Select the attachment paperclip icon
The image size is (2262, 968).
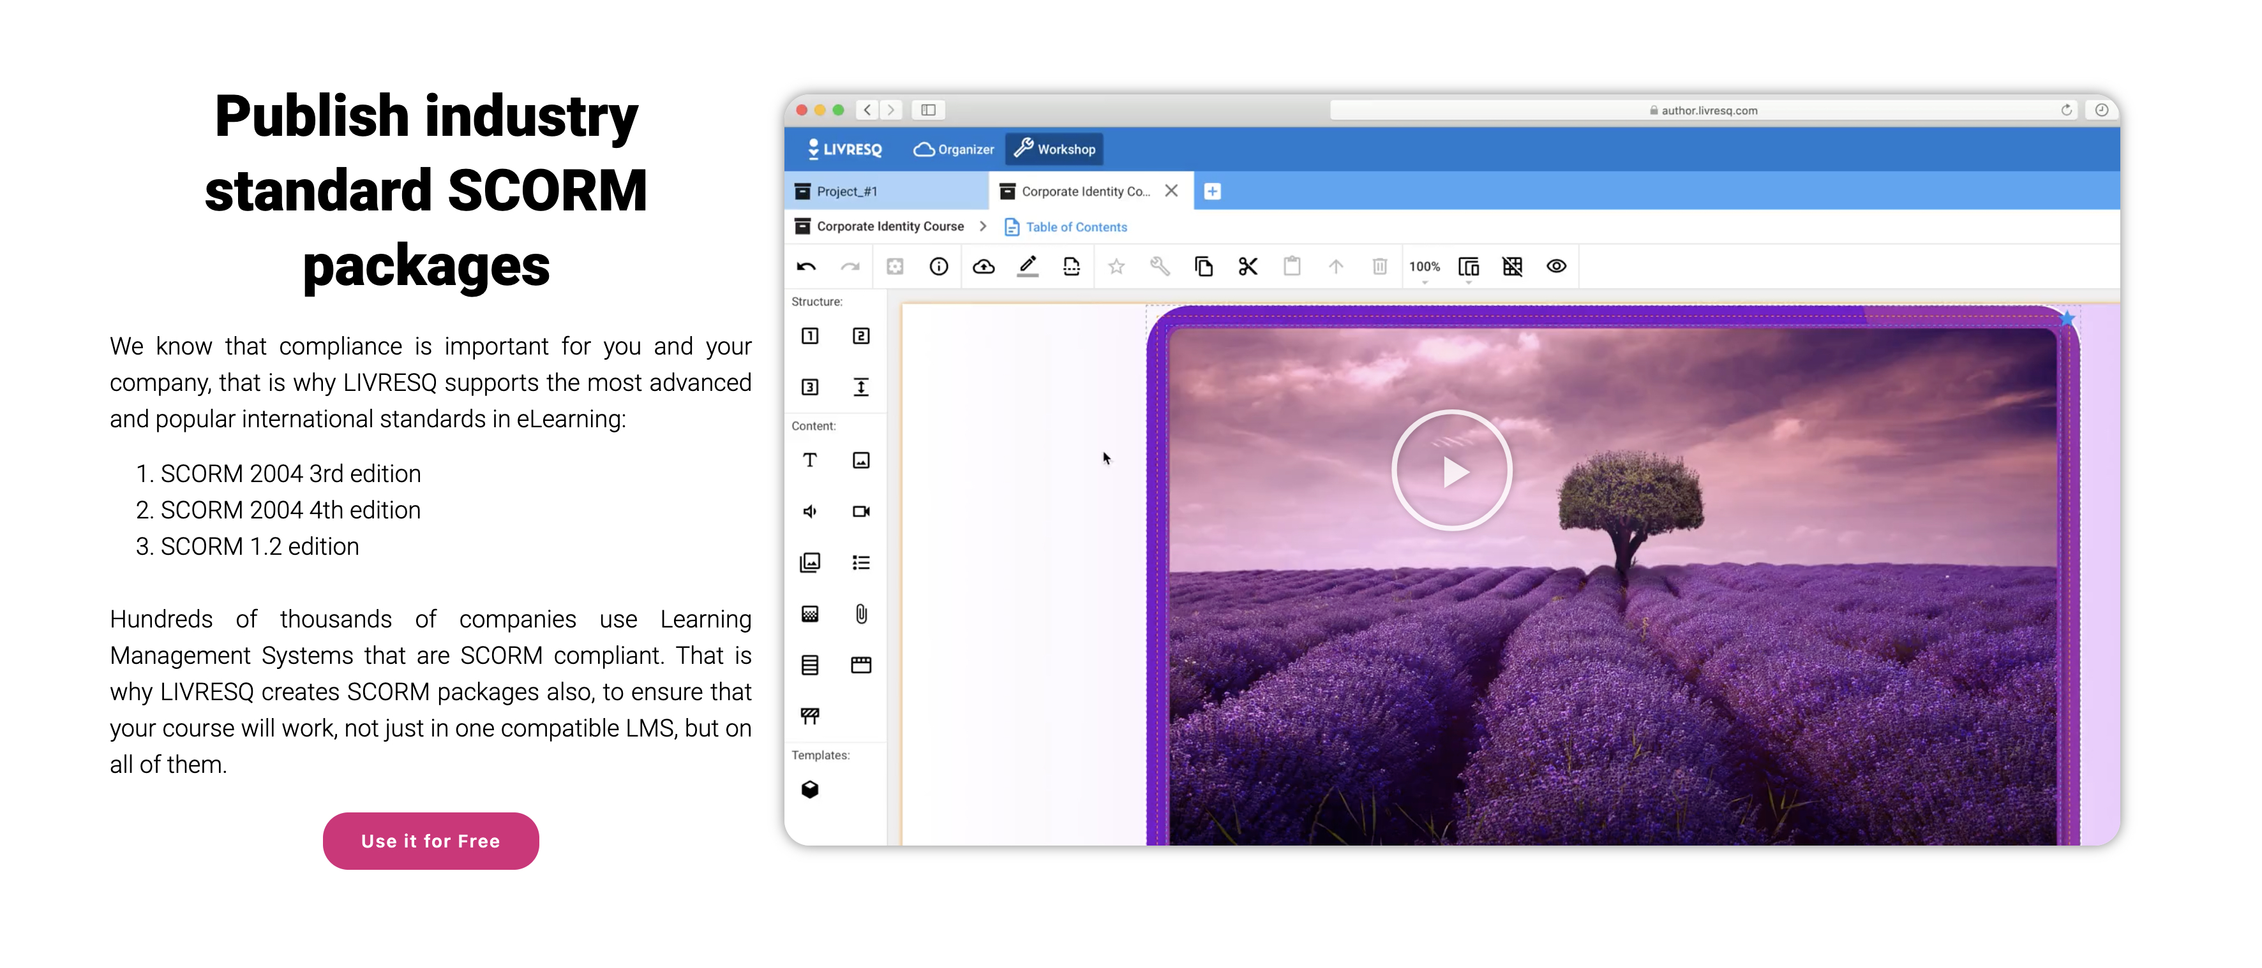(860, 613)
